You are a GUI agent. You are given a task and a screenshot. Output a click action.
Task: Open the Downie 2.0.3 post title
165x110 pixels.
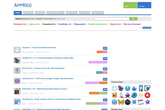(43, 68)
